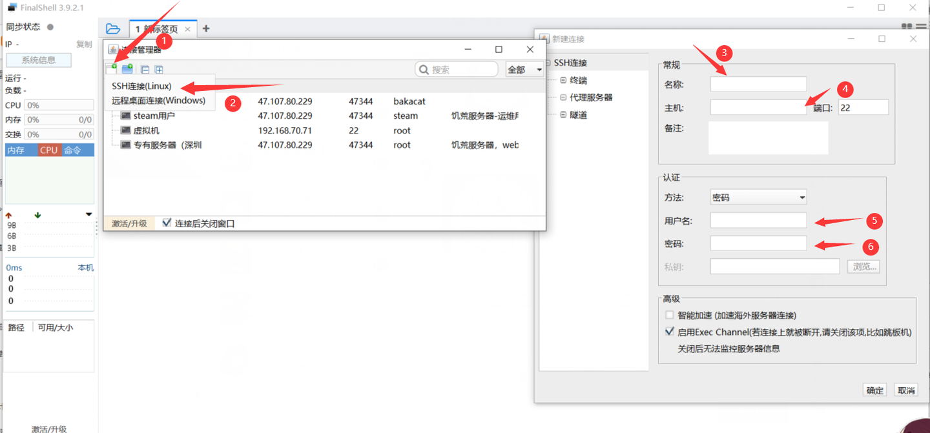This screenshot has width=930, height=433.
Task: Click the red upload arrow icon
Action: (x=9, y=215)
